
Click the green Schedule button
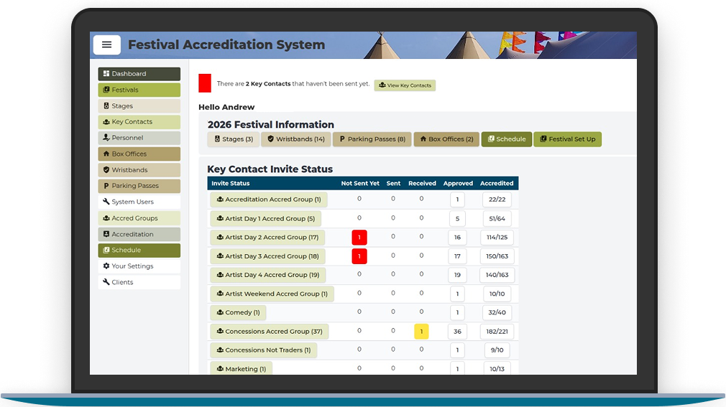click(507, 139)
